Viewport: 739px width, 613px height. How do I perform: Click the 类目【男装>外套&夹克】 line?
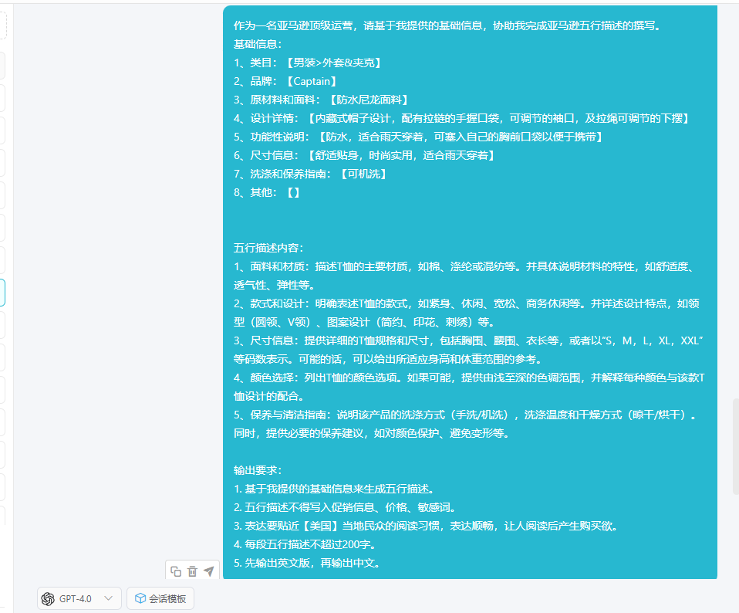pos(308,63)
